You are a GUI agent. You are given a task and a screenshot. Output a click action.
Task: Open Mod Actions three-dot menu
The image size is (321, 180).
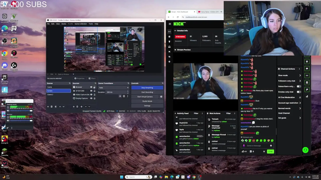tap(235, 113)
